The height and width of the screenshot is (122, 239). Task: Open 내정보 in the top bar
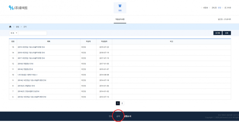(x=205, y=8)
